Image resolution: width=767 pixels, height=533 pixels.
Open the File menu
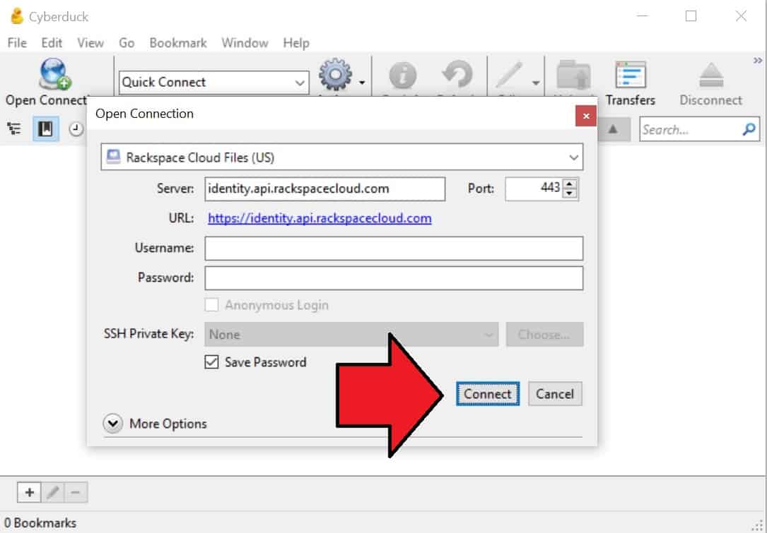coord(17,43)
